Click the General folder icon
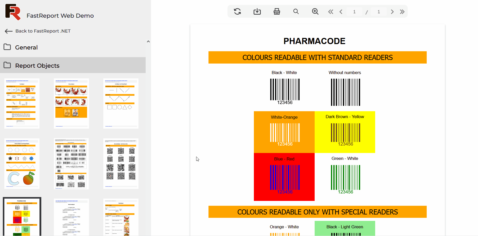 7,47
